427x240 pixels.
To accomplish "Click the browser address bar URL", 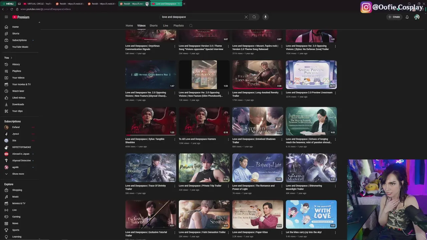I will [46, 9].
